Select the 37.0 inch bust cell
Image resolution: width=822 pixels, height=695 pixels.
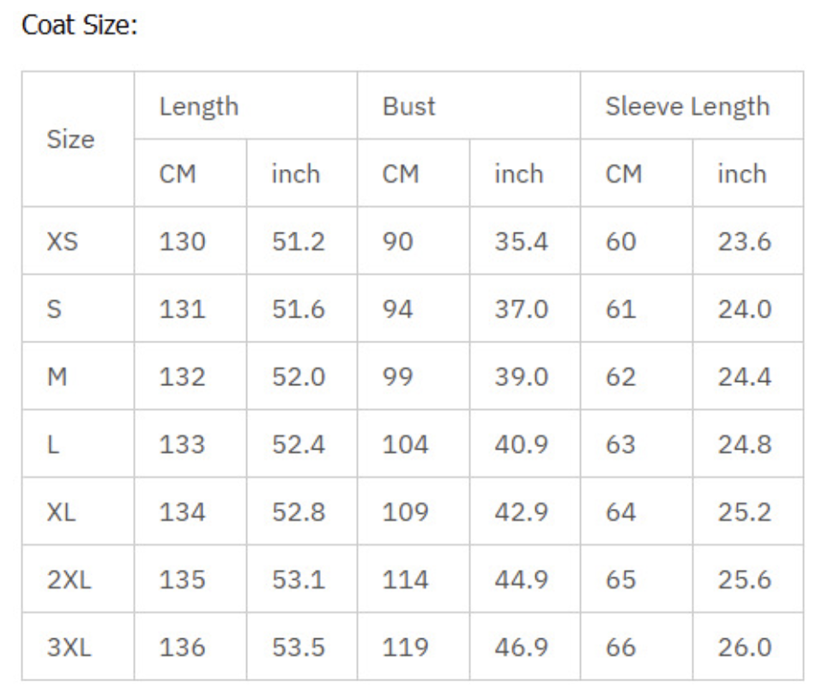coord(521,309)
